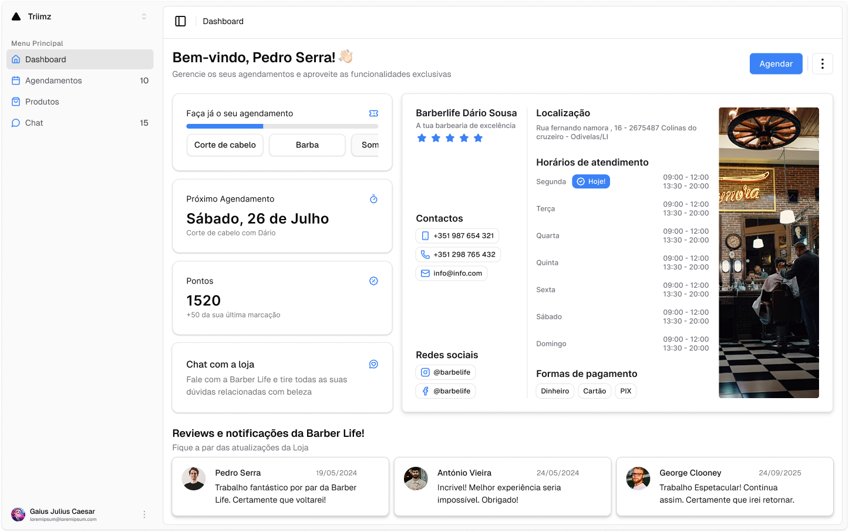The height and width of the screenshot is (532, 849).
Task: Click the barbershop interior photo
Action: click(769, 252)
